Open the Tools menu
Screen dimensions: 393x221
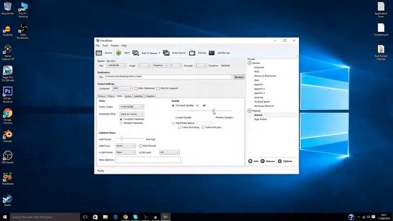(x=105, y=45)
